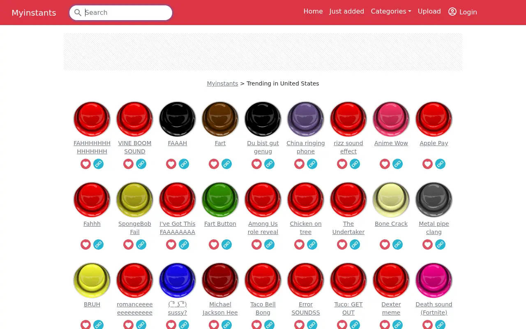Copy link icon for Among Us role reveal
This screenshot has width=526, height=329.
tap(270, 245)
